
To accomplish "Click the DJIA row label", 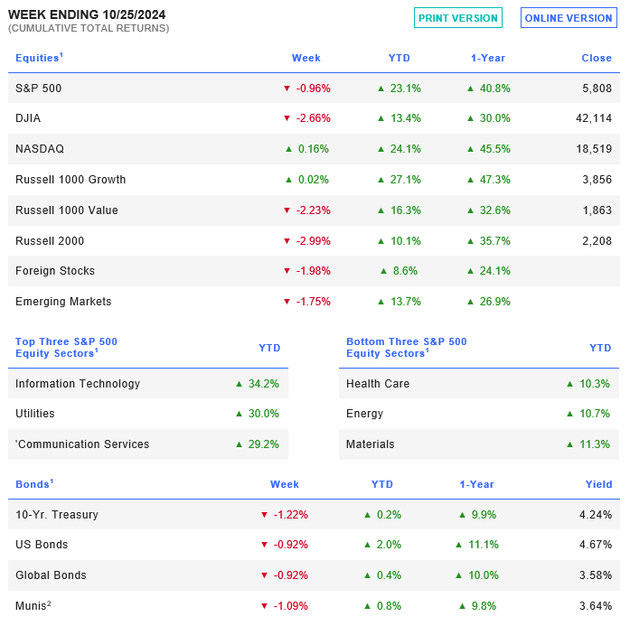I will (x=28, y=118).
